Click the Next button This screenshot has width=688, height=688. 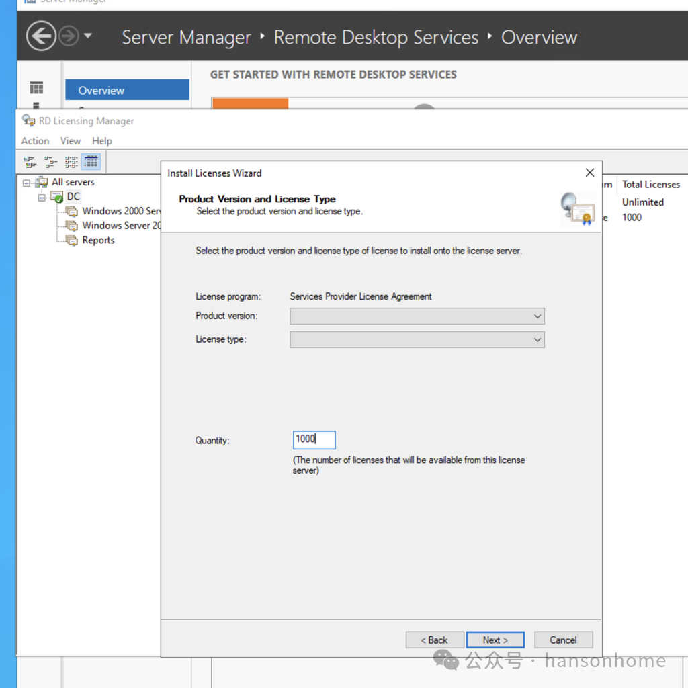click(x=495, y=640)
